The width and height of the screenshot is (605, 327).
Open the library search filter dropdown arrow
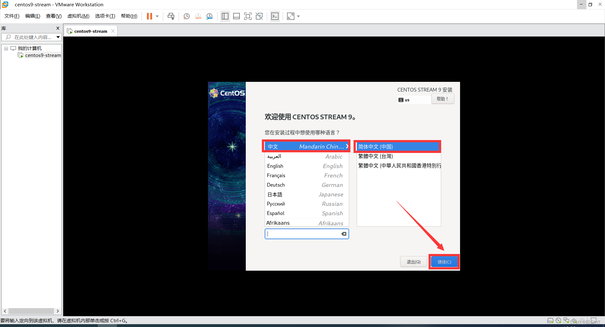pos(58,37)
